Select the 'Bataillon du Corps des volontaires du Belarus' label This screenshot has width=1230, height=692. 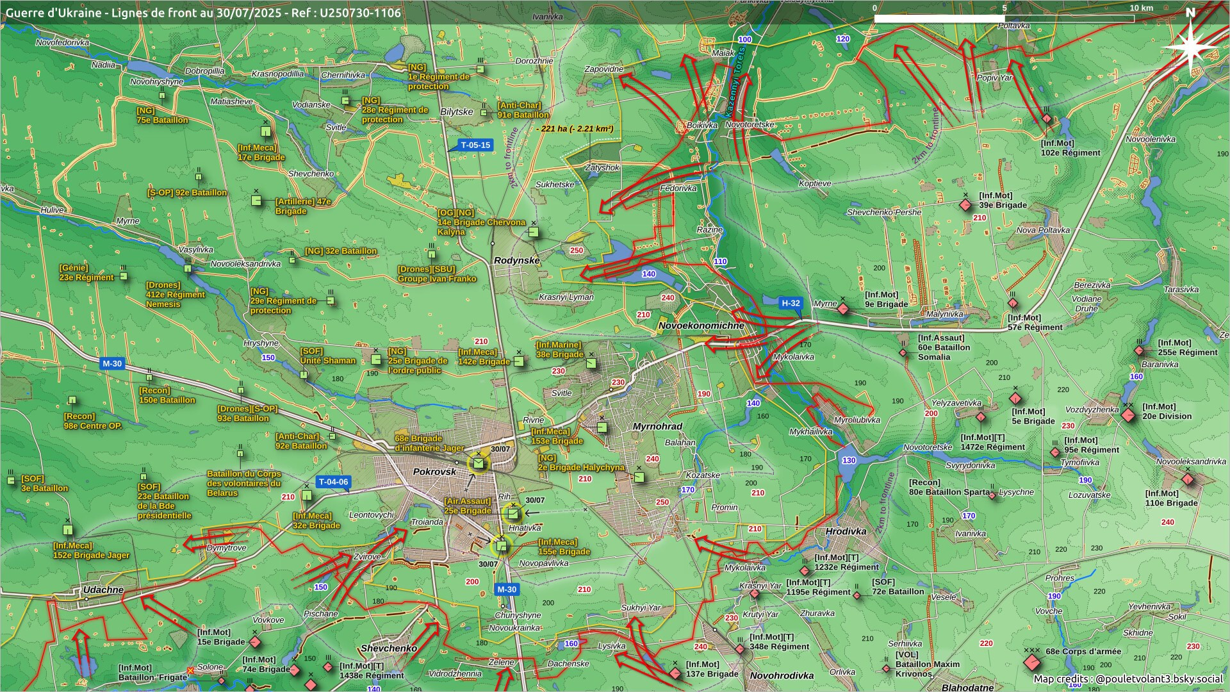coord(244,484)
